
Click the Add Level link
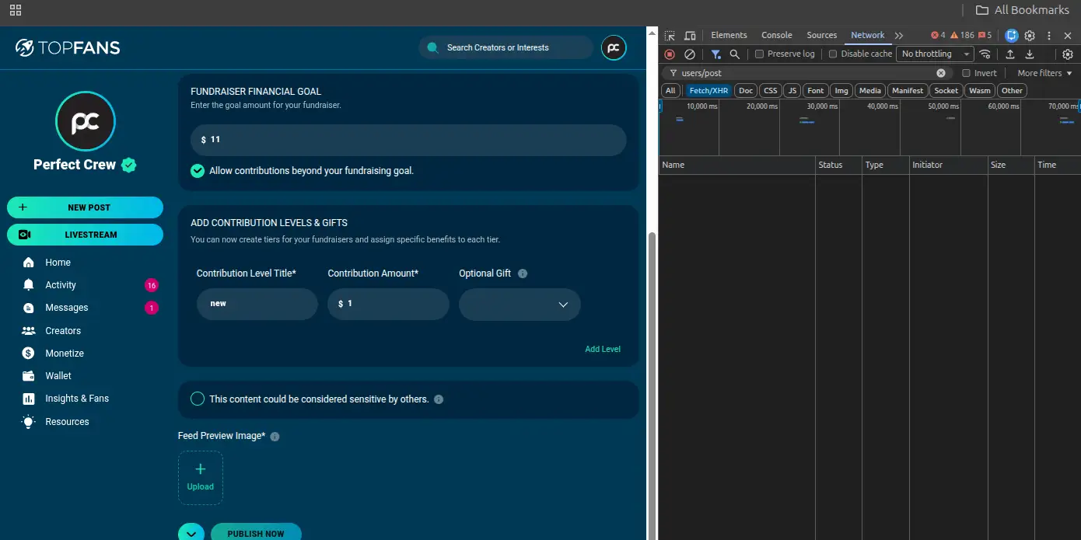(x=602, y=350)
